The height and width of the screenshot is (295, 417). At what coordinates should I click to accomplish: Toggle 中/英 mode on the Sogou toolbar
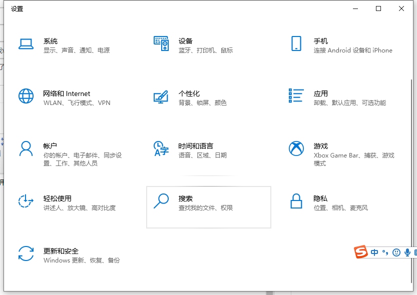[x=374, y=252]
